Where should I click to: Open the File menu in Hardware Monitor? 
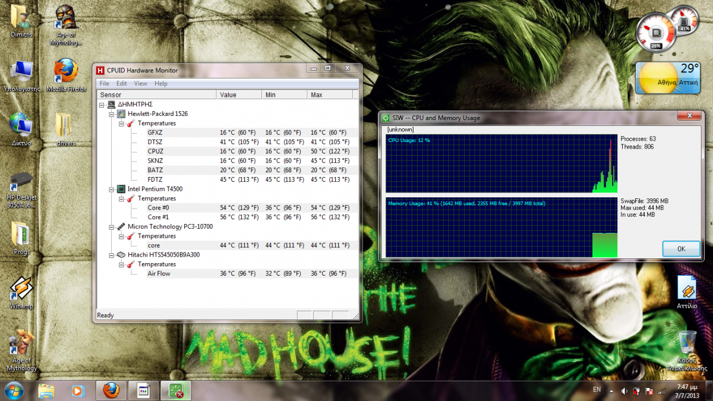click(x=105, y=84)
